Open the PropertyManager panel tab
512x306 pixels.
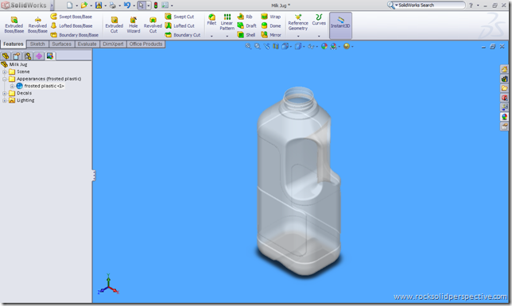(x=17, y=56)
